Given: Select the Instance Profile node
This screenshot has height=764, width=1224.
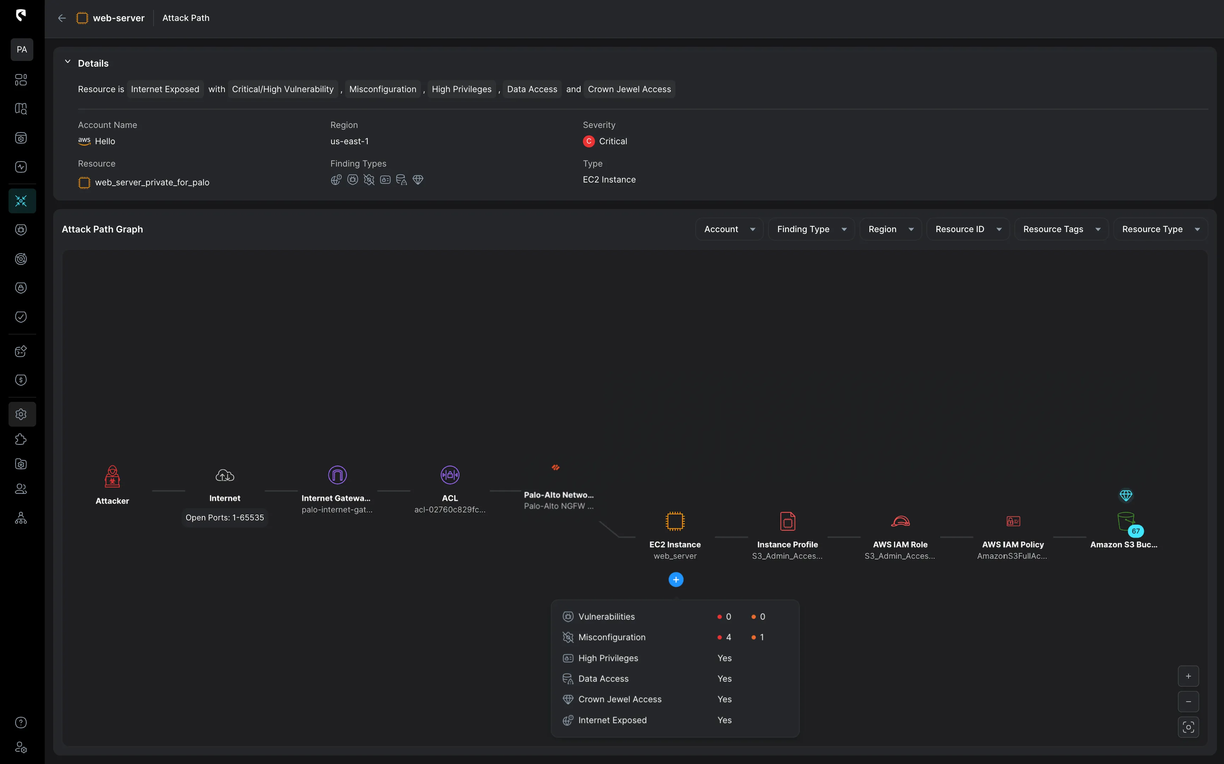Looking at the screenshot, I should pyautogui.click(x=788, y=535).
